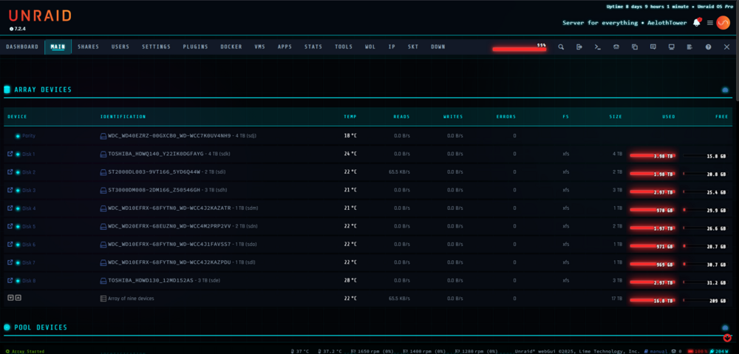Open the Shares tab

(x=88, y=47)
